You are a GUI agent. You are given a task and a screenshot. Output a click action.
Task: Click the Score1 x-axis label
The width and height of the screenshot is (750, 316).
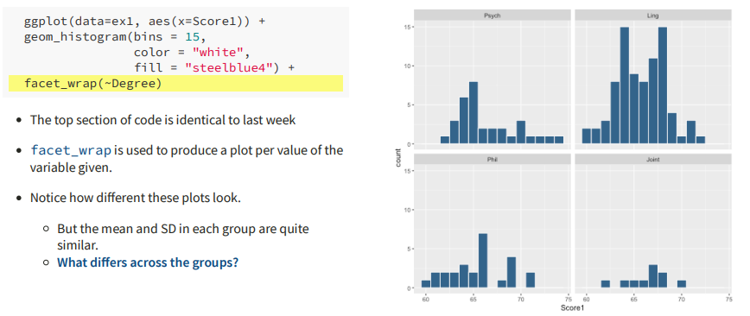572,308
